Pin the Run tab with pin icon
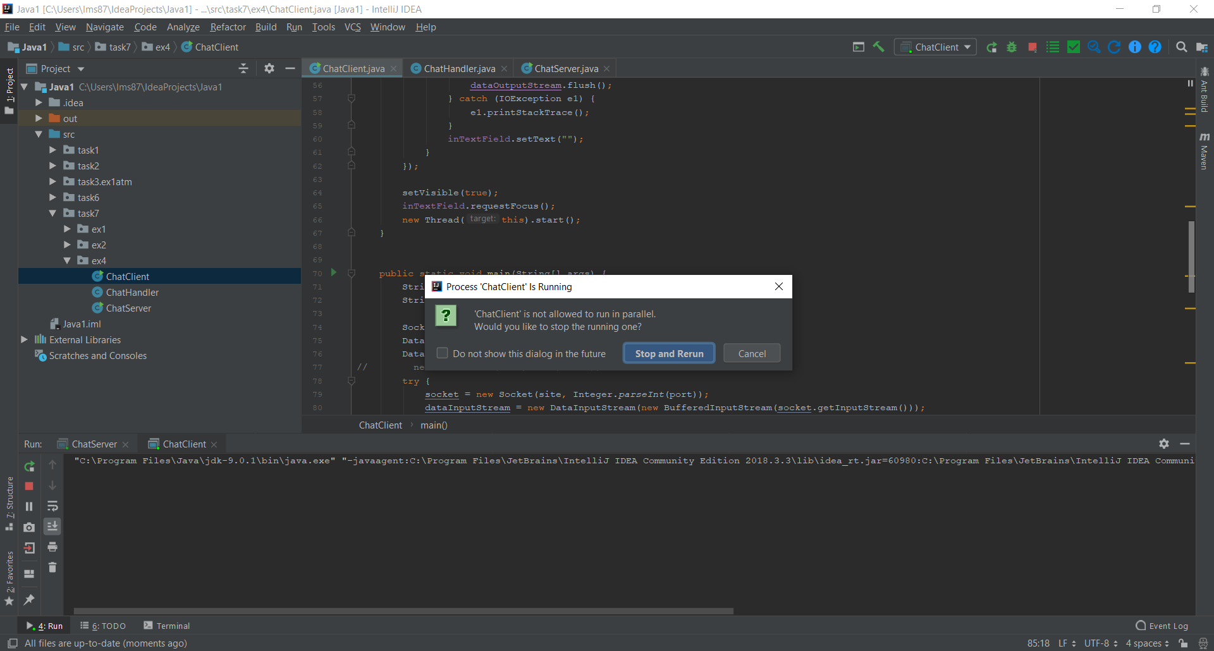The height and width of the screenshot is (651, 1214). pos(29,599)
